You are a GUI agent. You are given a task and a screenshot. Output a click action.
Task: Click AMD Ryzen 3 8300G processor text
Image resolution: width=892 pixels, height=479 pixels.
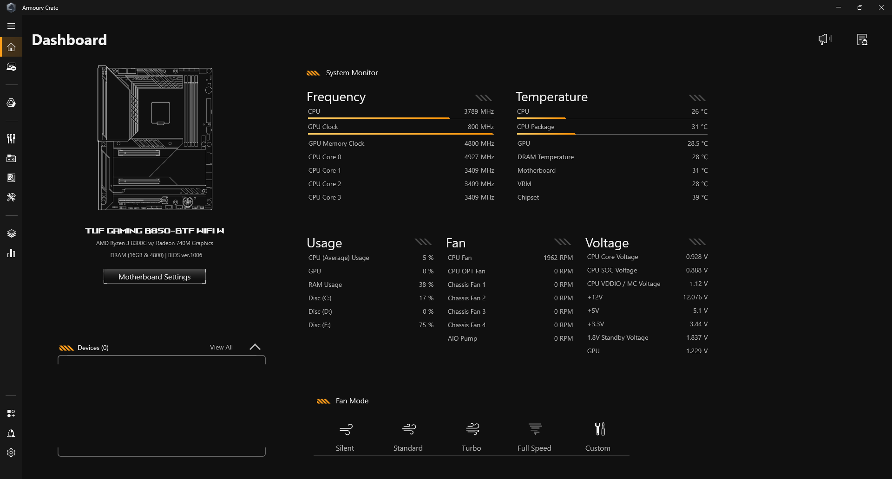155,243
